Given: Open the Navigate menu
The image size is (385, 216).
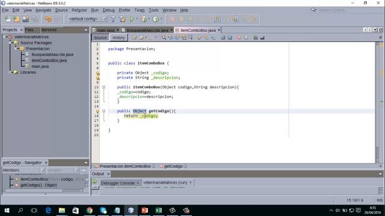Looking at the screenshot, I should pos(43,10).
